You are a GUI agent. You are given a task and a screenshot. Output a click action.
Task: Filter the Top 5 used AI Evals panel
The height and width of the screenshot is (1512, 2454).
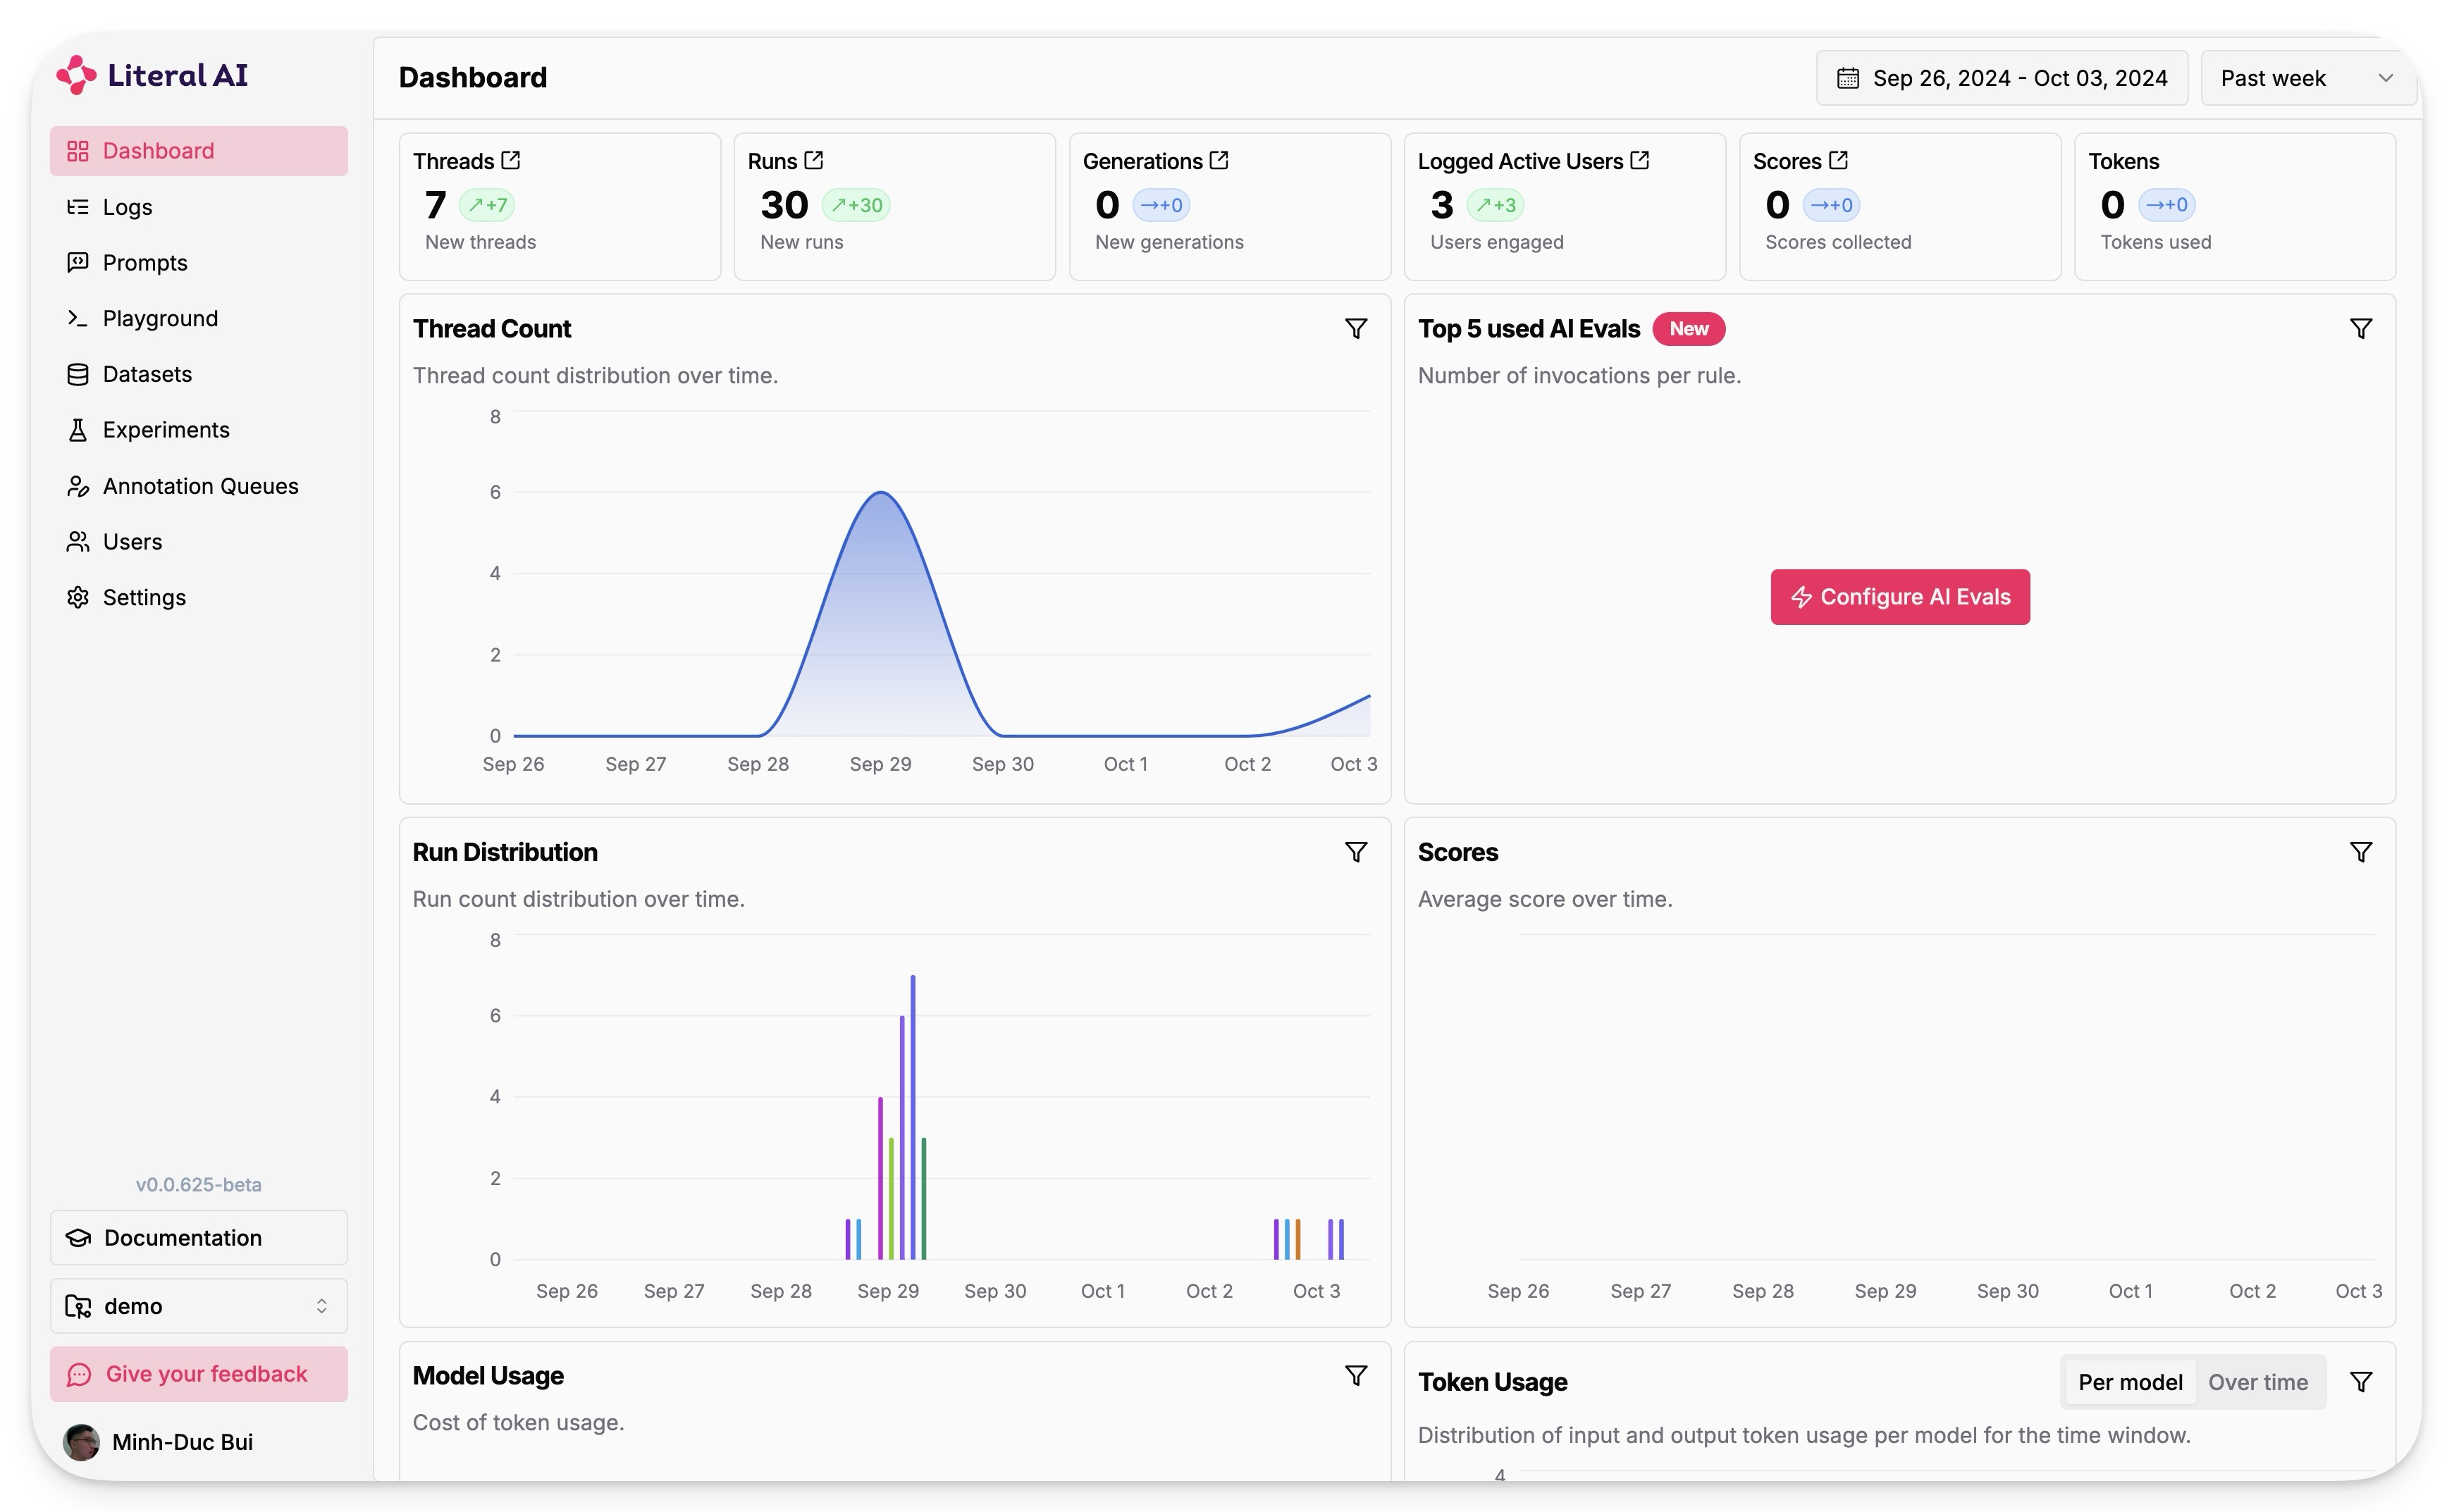pos(2361,329)
